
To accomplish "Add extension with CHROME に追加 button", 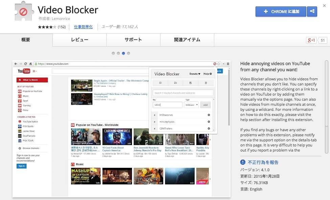I will point(281,12).
